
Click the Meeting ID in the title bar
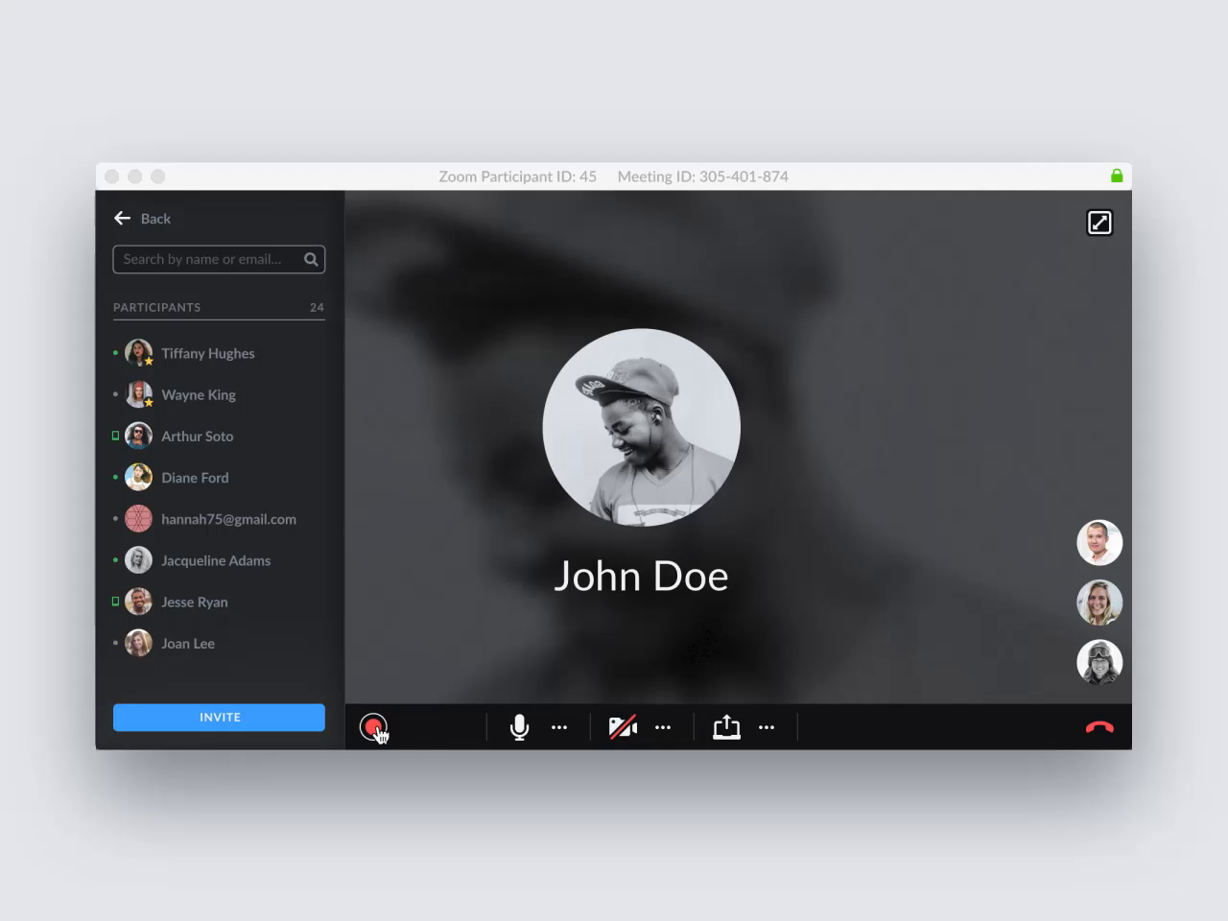[702, 176]
